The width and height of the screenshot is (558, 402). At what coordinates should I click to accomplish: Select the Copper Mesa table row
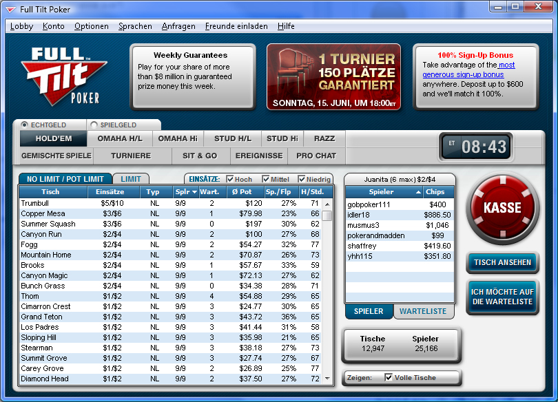point(170,213)
